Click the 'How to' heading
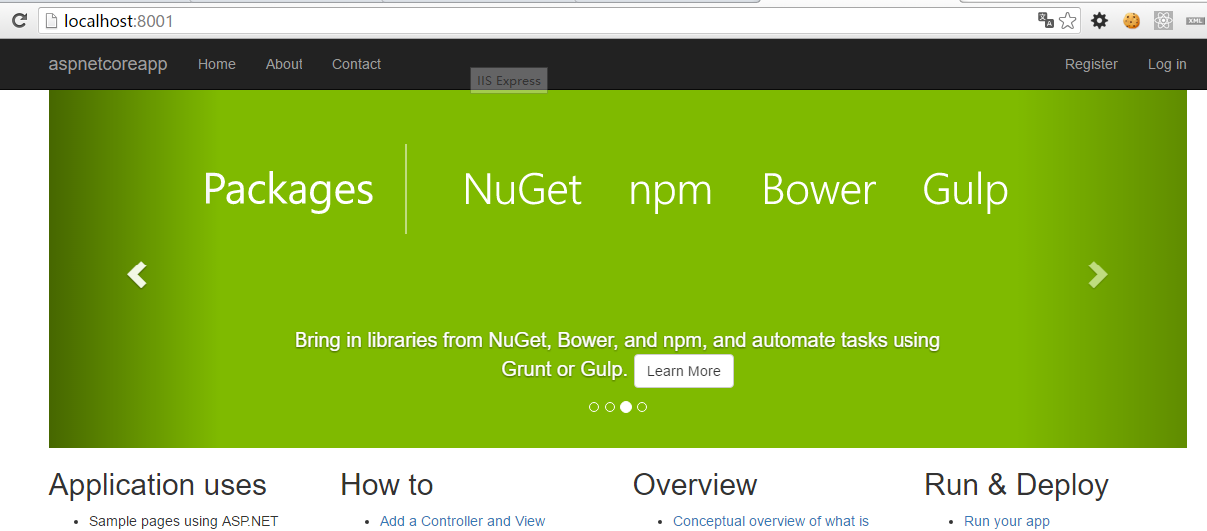 point(387,485)
